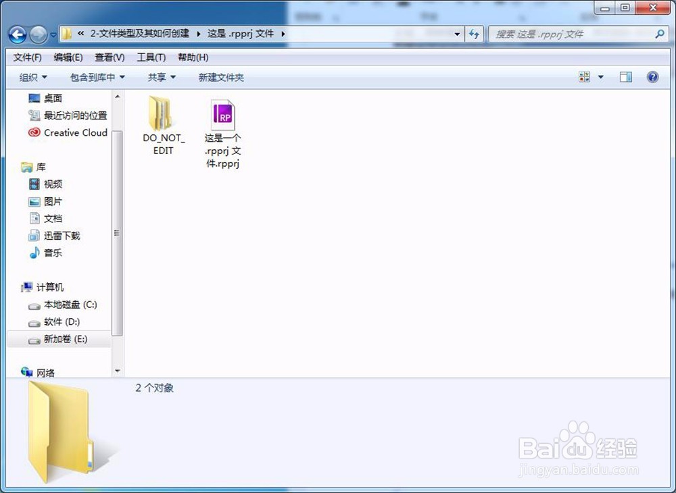Viewport: 676px width, 493px height.
Task: Open the recent locations dropdown beside Forward
Action: coord(53,35)
